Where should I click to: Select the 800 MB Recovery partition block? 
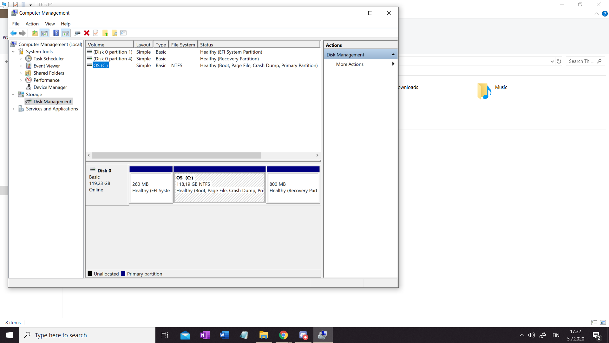coord(293,187)
